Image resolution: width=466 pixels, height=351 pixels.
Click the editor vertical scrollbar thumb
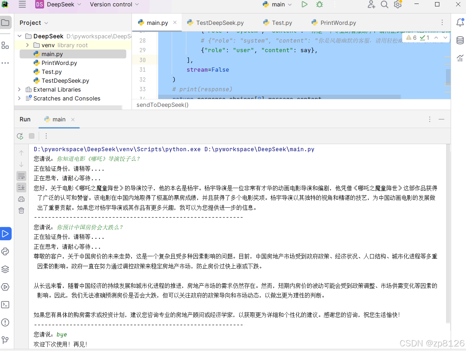pos(448,77)
